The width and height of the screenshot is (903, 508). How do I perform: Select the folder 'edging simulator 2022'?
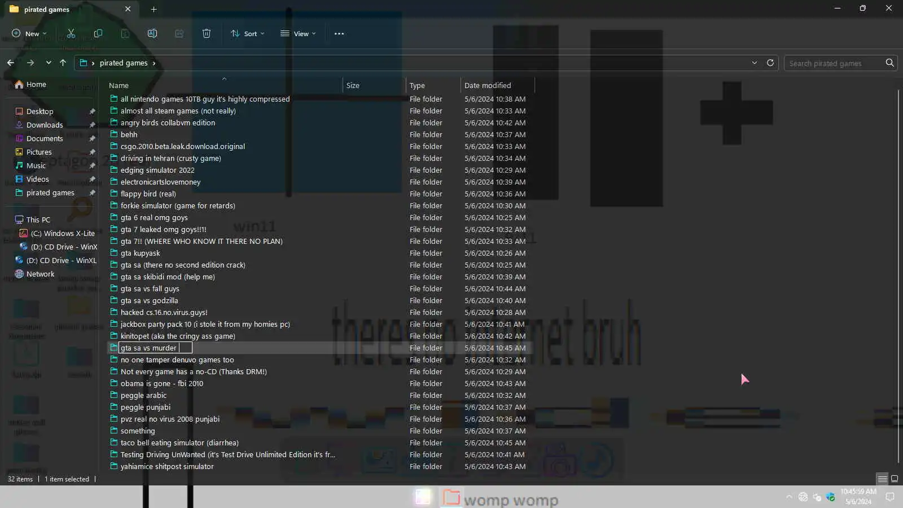pos(157,170)
